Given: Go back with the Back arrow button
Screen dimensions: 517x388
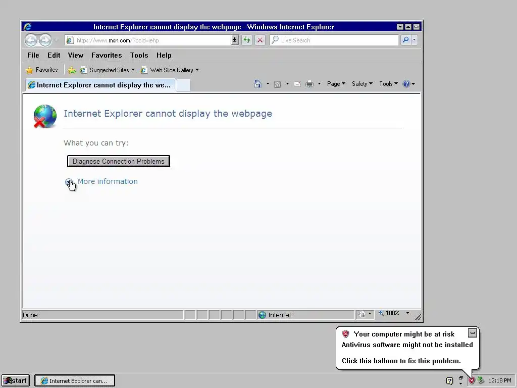Looking at the screenshot, I should pos(31,40).
